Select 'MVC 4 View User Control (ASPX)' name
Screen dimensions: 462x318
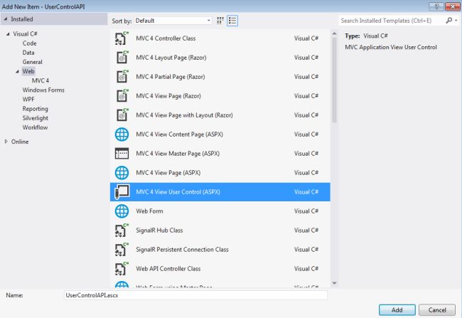click(x=178, y=192)
